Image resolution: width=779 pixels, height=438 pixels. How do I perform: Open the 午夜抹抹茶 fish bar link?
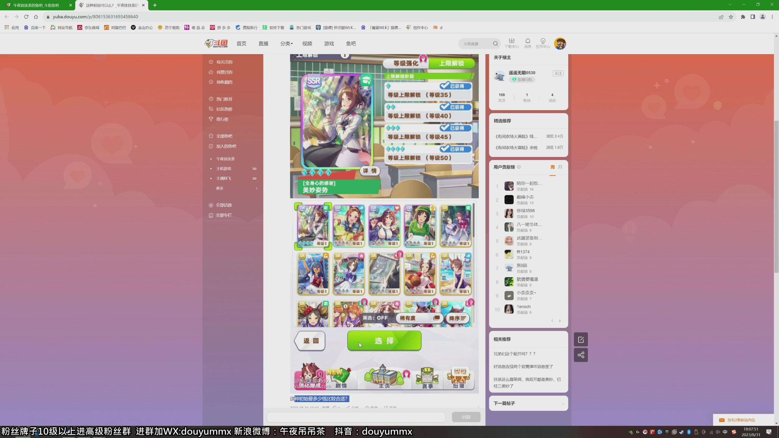225,159
